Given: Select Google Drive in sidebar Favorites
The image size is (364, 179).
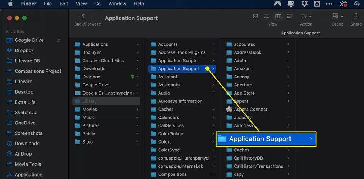Looking at the screenshot, I should (x=29, y=40).
